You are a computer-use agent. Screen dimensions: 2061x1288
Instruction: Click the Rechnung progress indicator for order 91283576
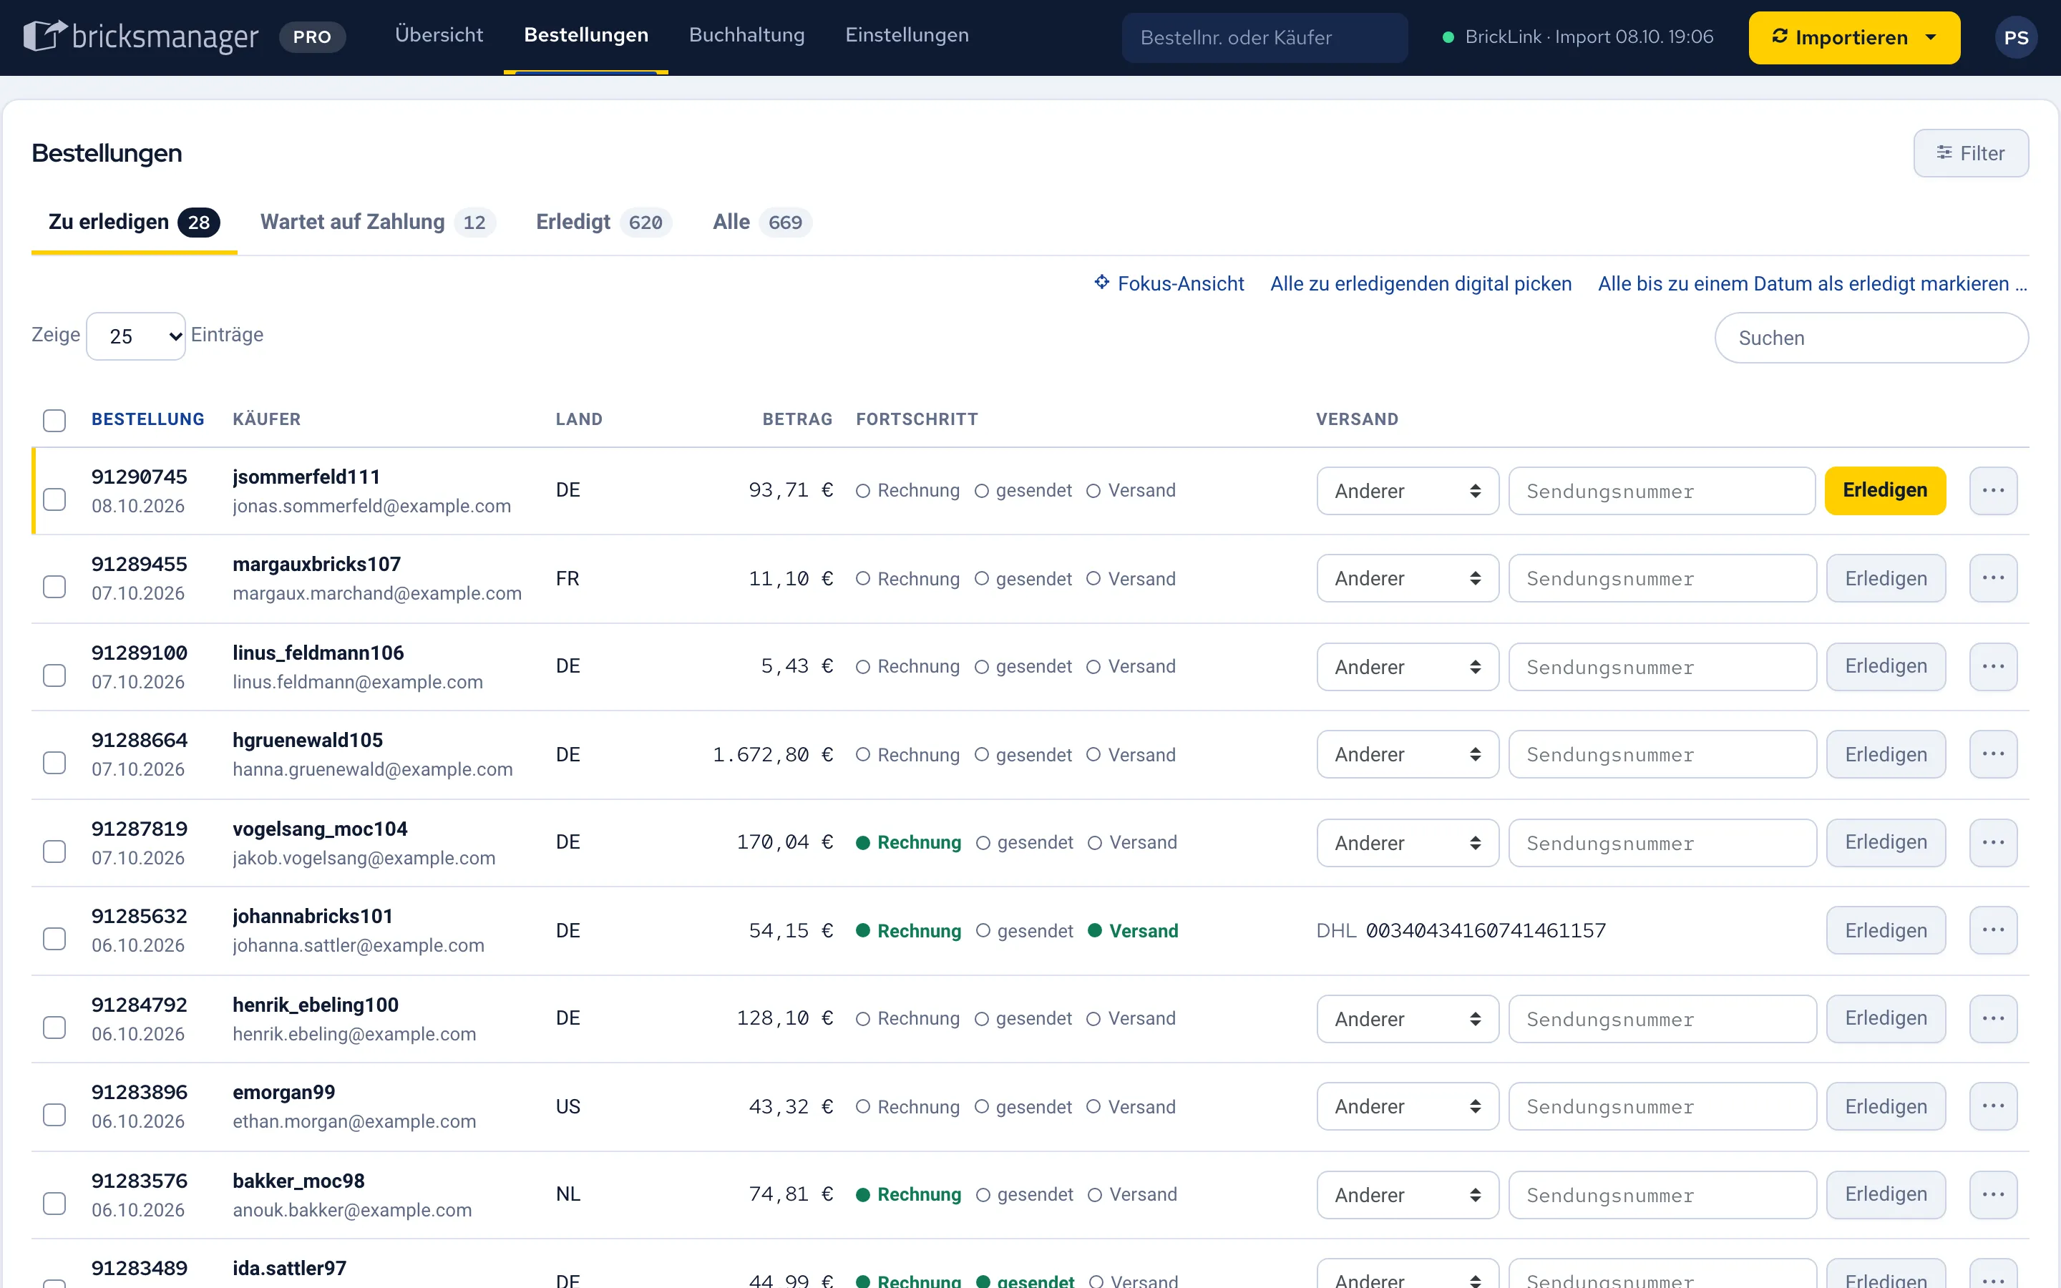pyautogui.click(x=909, y=1194)
